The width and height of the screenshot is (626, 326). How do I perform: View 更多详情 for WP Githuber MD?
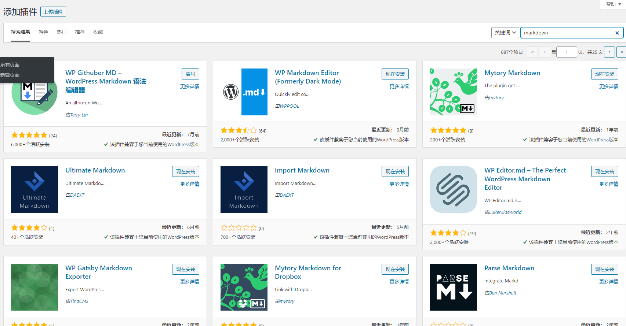[190, 87]
